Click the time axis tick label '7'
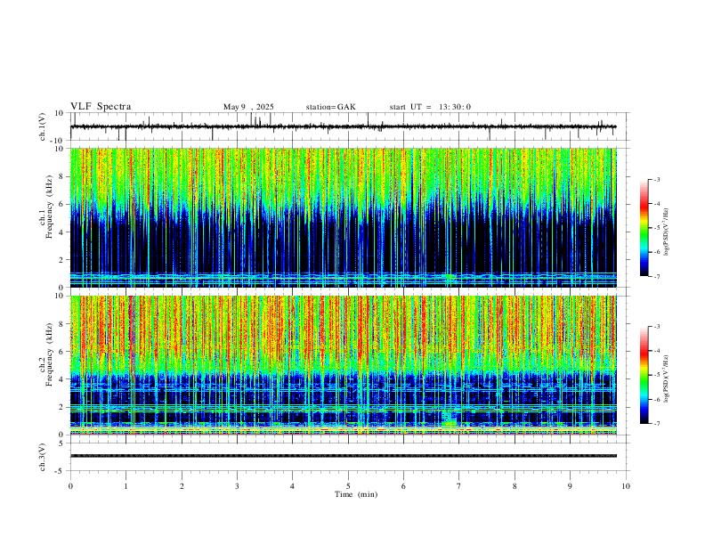 (459, 486)
